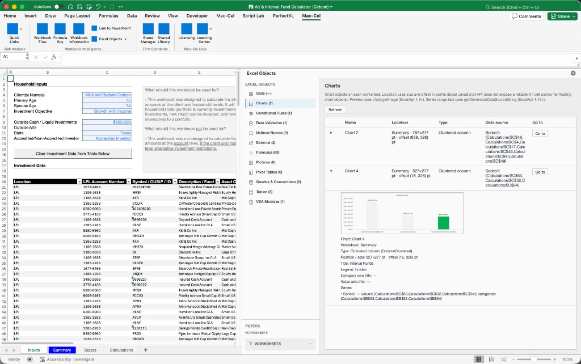581x364 pixels.
Task: Click Accessibility: Investigate in status bar
Action: [x=67, y=359]
